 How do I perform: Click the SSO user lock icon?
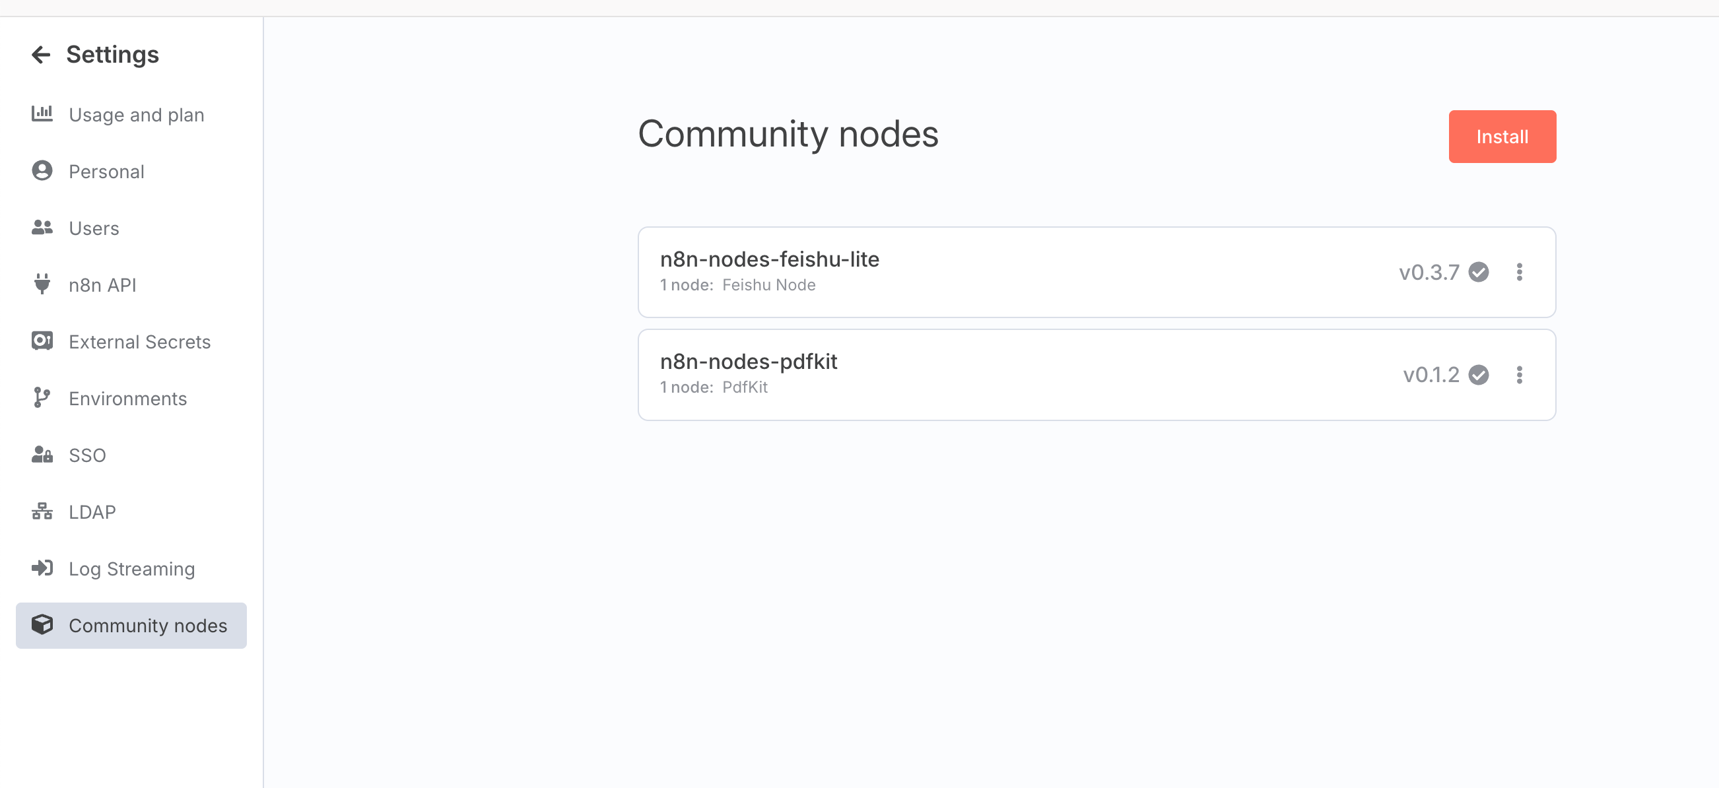coord(42,454)
